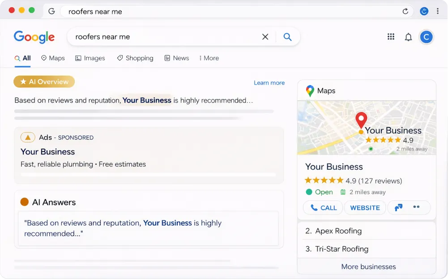Switch to the Images tab

point(90,58)
